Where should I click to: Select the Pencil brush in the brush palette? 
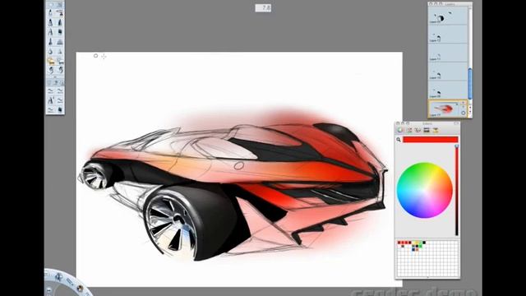[x=50, y=13]
